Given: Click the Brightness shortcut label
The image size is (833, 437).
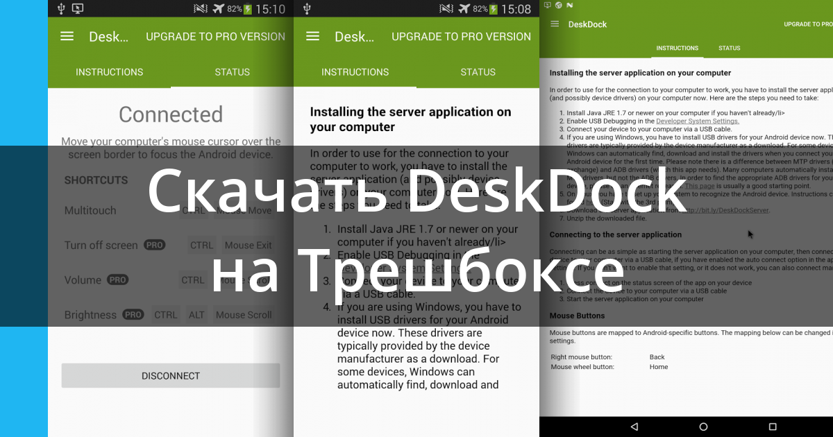Looking at the screenshot, I should 90,314.
